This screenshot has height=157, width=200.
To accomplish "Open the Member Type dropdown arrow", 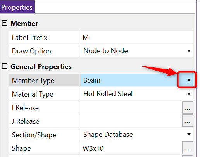I will [x=189, y=80].
